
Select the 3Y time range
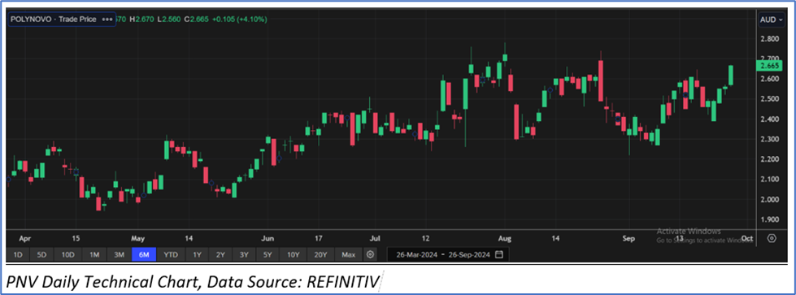coord(244,254)
